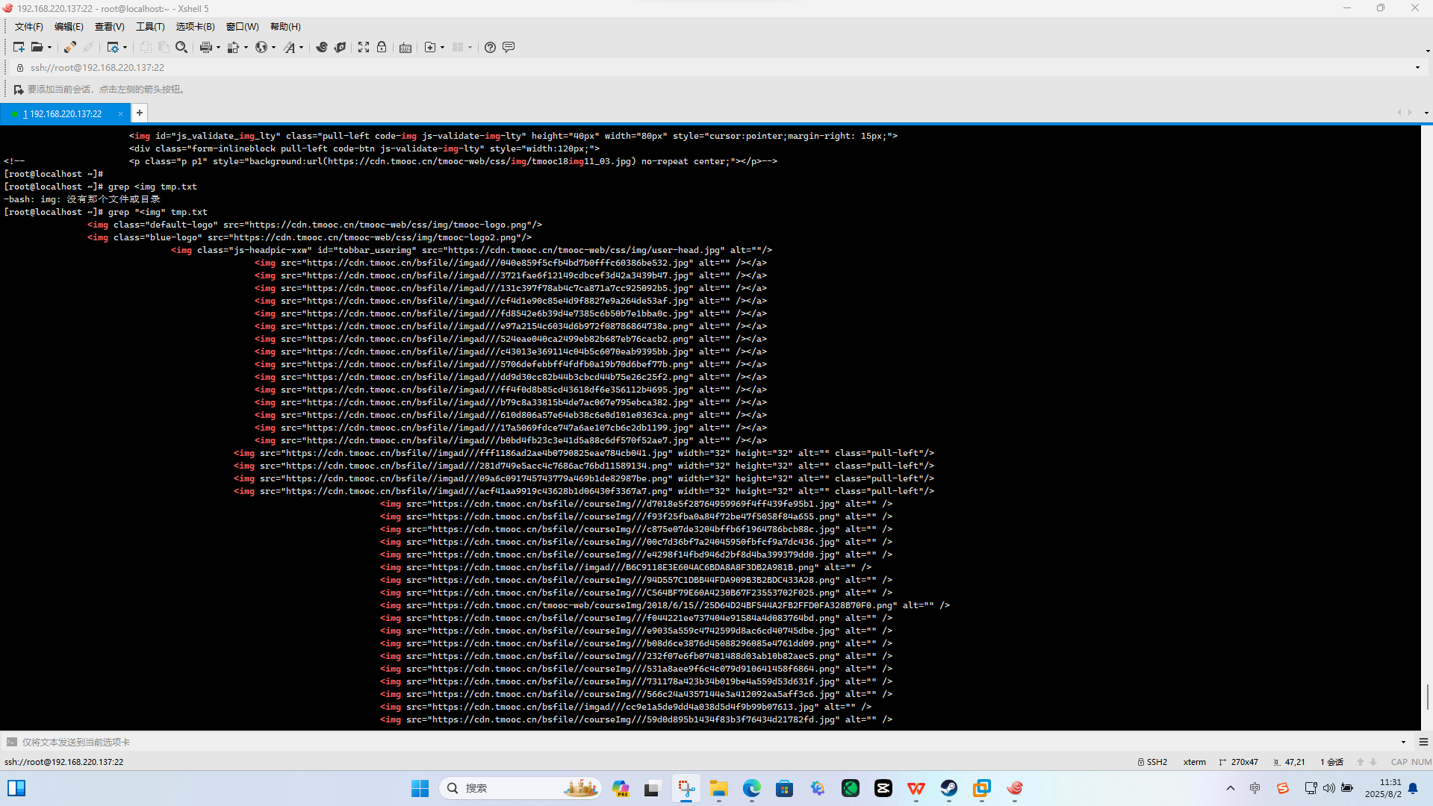Click the Find magnifier icon in toolbar
This screenshot has width=1433, height=806.
(181, 47)
